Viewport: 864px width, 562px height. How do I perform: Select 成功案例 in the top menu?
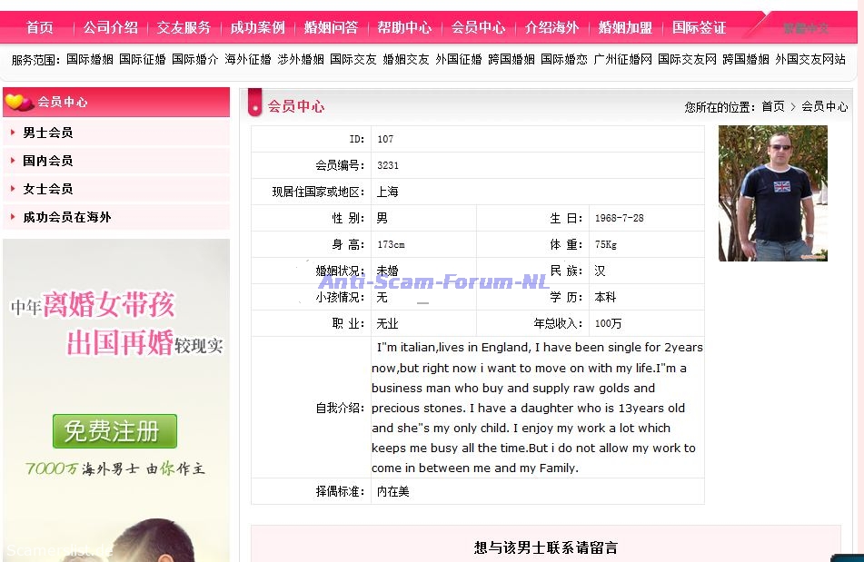click(x=257, y=27)
